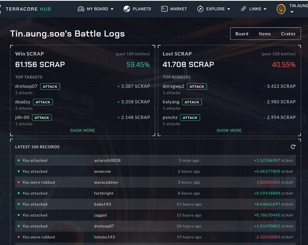The image size is (308, 245).
Task: Click the '3 mins ago' timestamp
Action: coord(189,160)
